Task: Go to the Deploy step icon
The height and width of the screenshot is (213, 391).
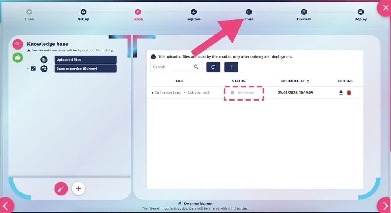Action: (360, 12)
